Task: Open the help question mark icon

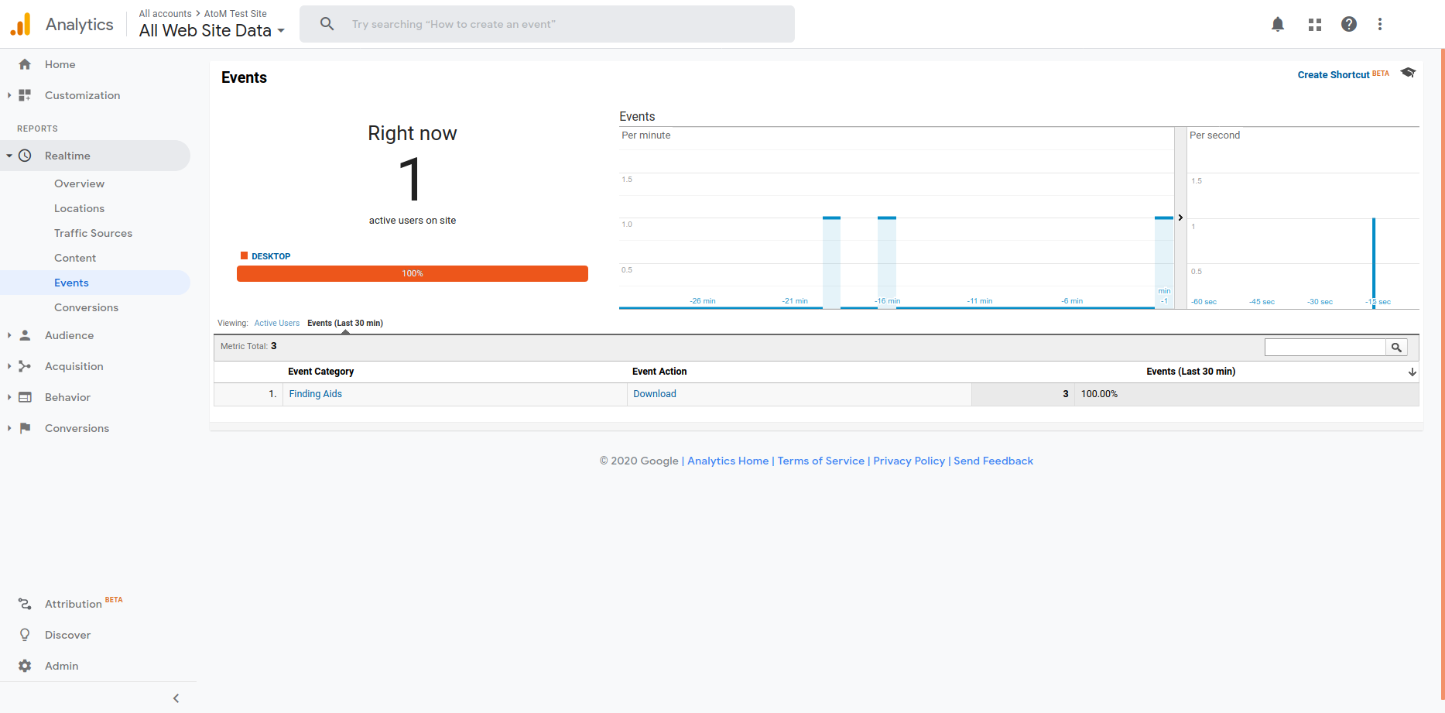Action: (x=1348, y=24)
